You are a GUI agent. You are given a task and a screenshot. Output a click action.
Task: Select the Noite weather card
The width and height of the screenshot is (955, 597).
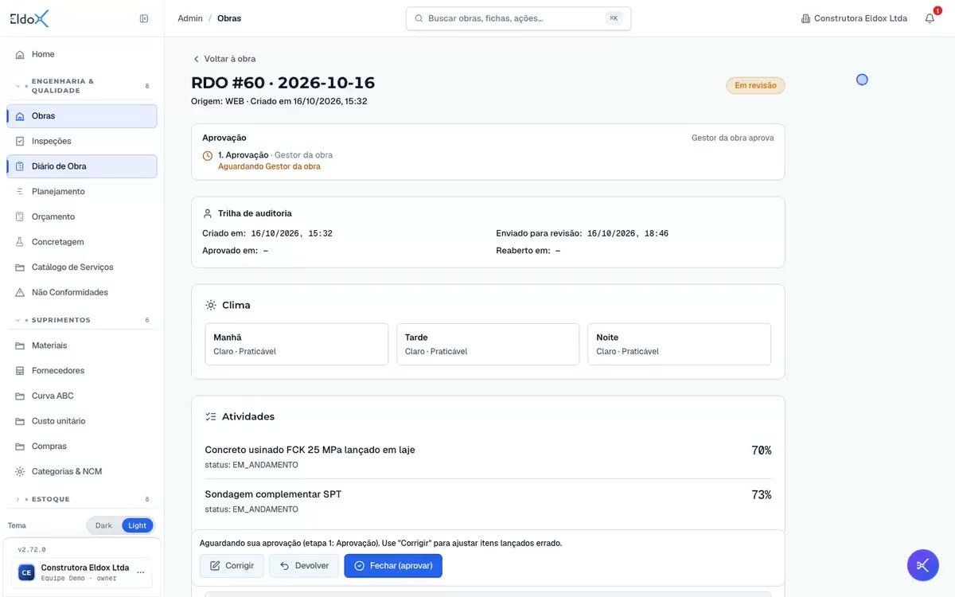click(679, 344)
